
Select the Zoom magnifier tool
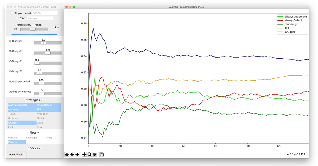pyautogui.click(x=90, y=154)
